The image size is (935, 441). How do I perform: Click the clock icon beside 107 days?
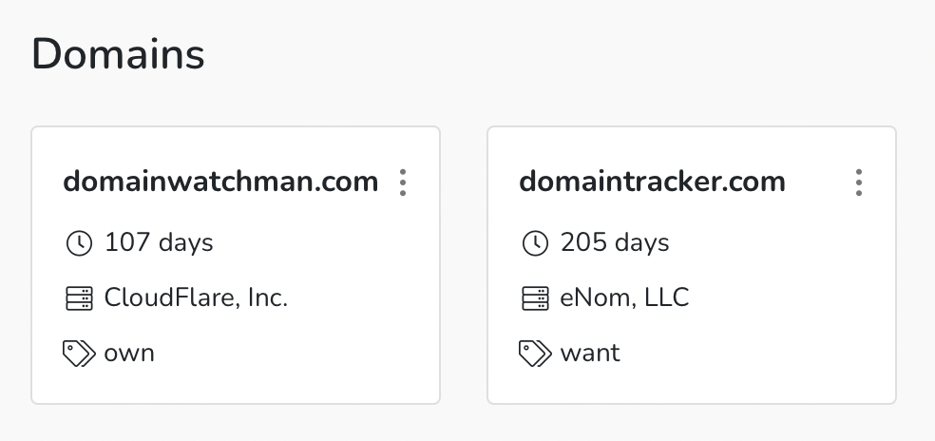click(x=79, y=243)
